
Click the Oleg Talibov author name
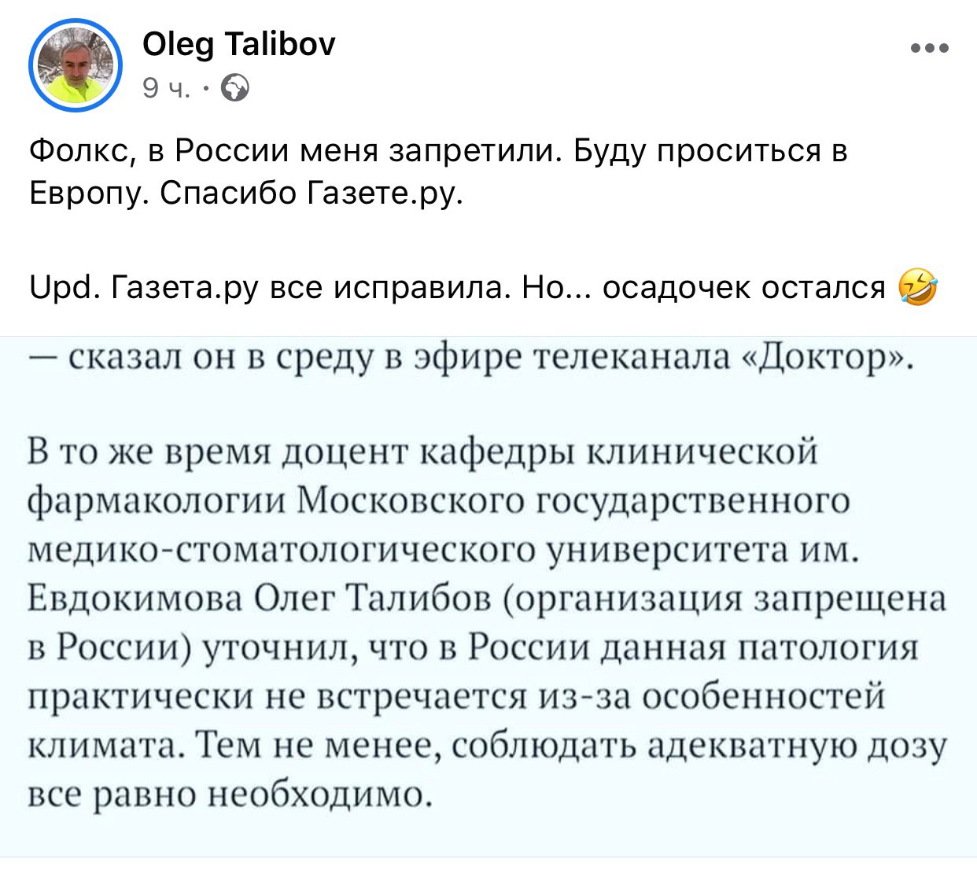click(x=238, y=44)
